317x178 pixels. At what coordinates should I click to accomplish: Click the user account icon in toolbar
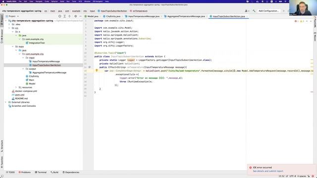click(247, 11)
